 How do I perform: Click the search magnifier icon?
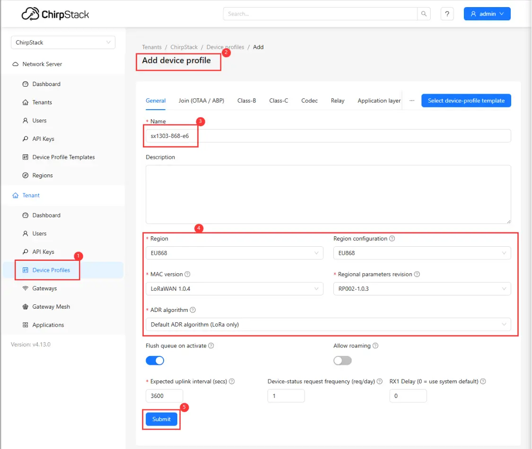(424, 14)
